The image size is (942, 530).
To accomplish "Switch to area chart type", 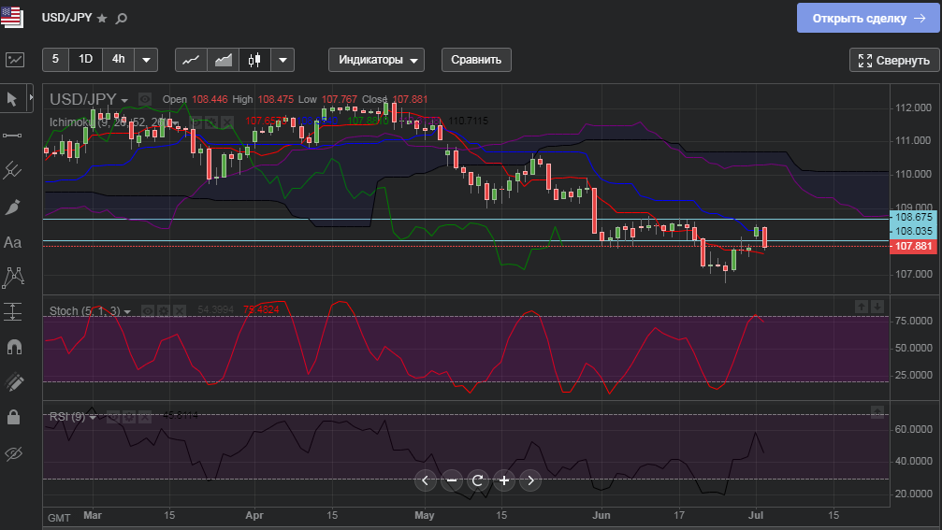I will 223,60.
